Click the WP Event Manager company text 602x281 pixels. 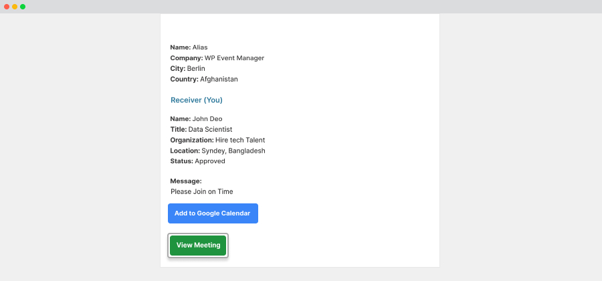pos(234,58)
